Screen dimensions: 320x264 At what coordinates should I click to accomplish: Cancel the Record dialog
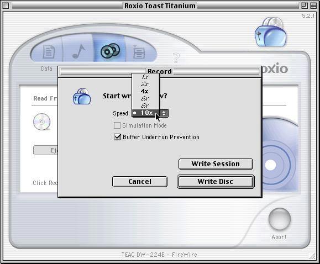(140, 182)
